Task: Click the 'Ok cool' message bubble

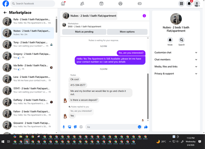Action: [75, 79]
